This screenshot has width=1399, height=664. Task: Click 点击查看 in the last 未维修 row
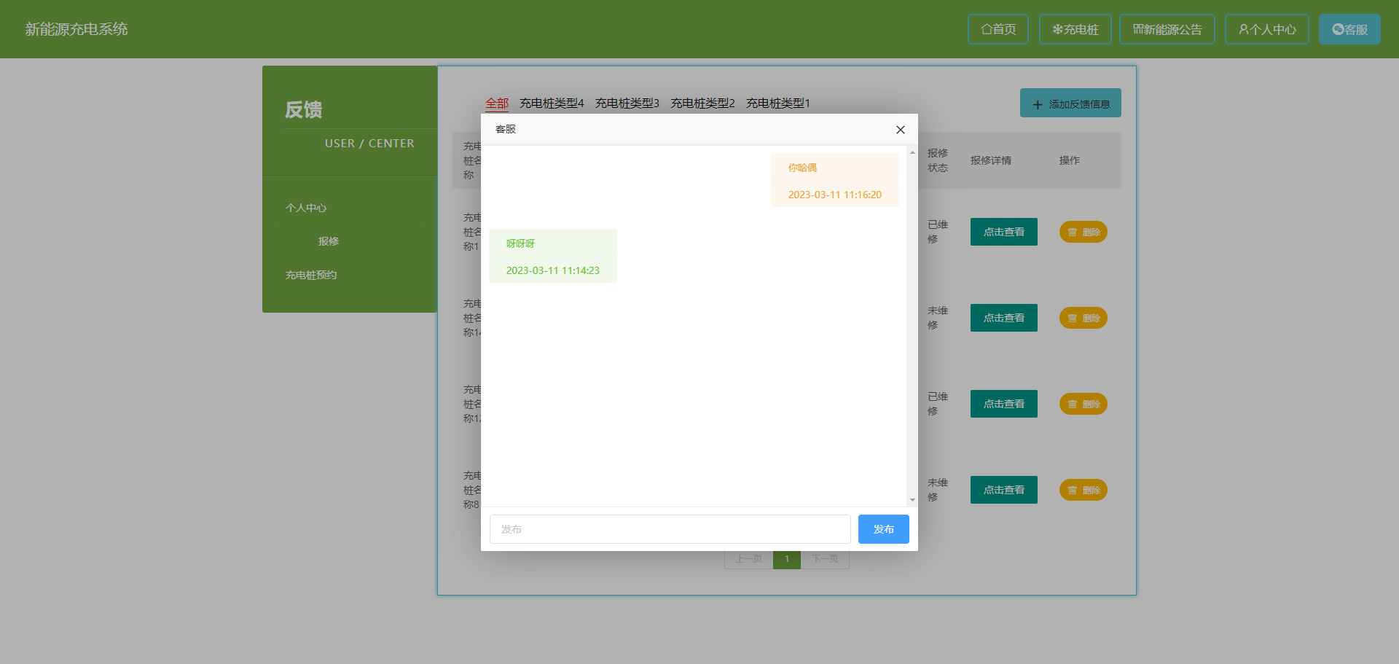pos(1003,490)
